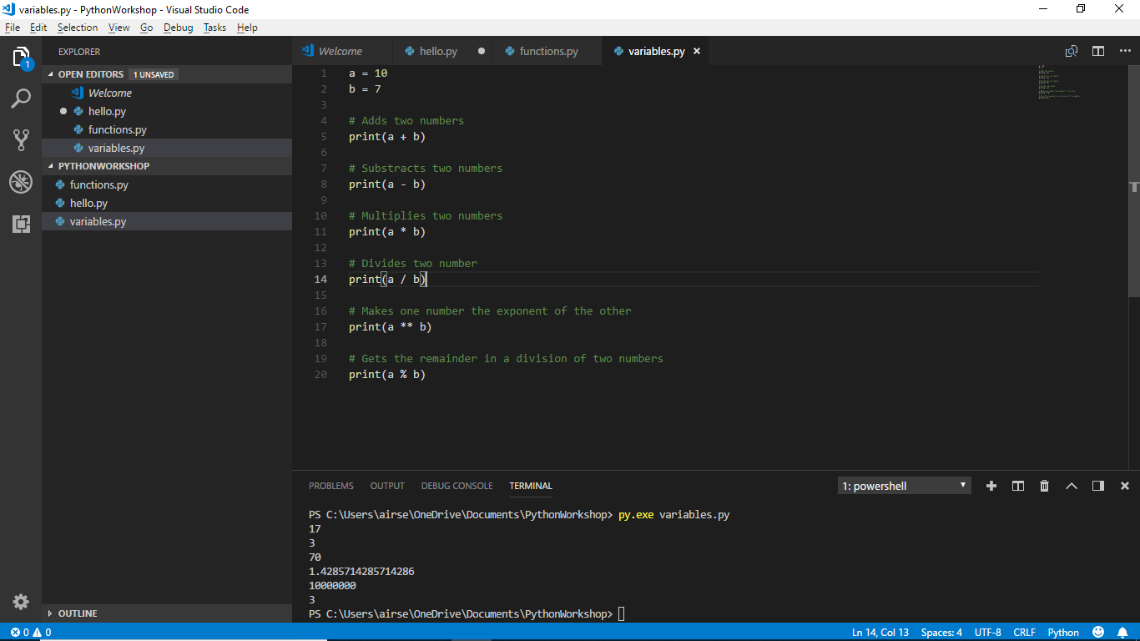Image resolution: width=1140 pixels, height=641 pixels.
Task: Select the Terminal panel tab
Action: 531,486
